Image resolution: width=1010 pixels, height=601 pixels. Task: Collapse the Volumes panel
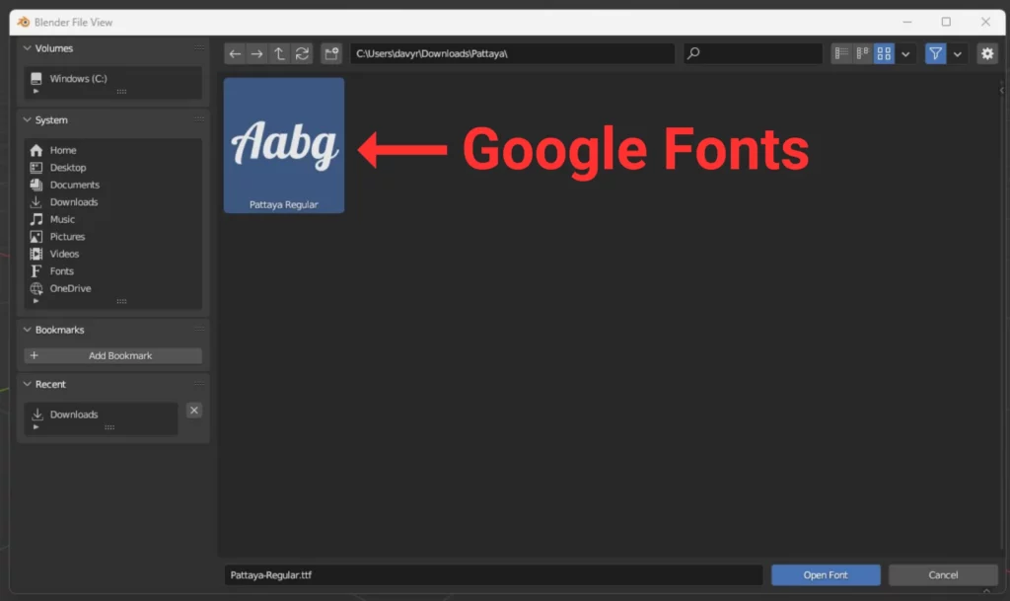click(27, 48)
